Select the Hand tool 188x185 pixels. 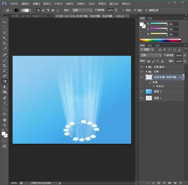click(x=4, y=120)
